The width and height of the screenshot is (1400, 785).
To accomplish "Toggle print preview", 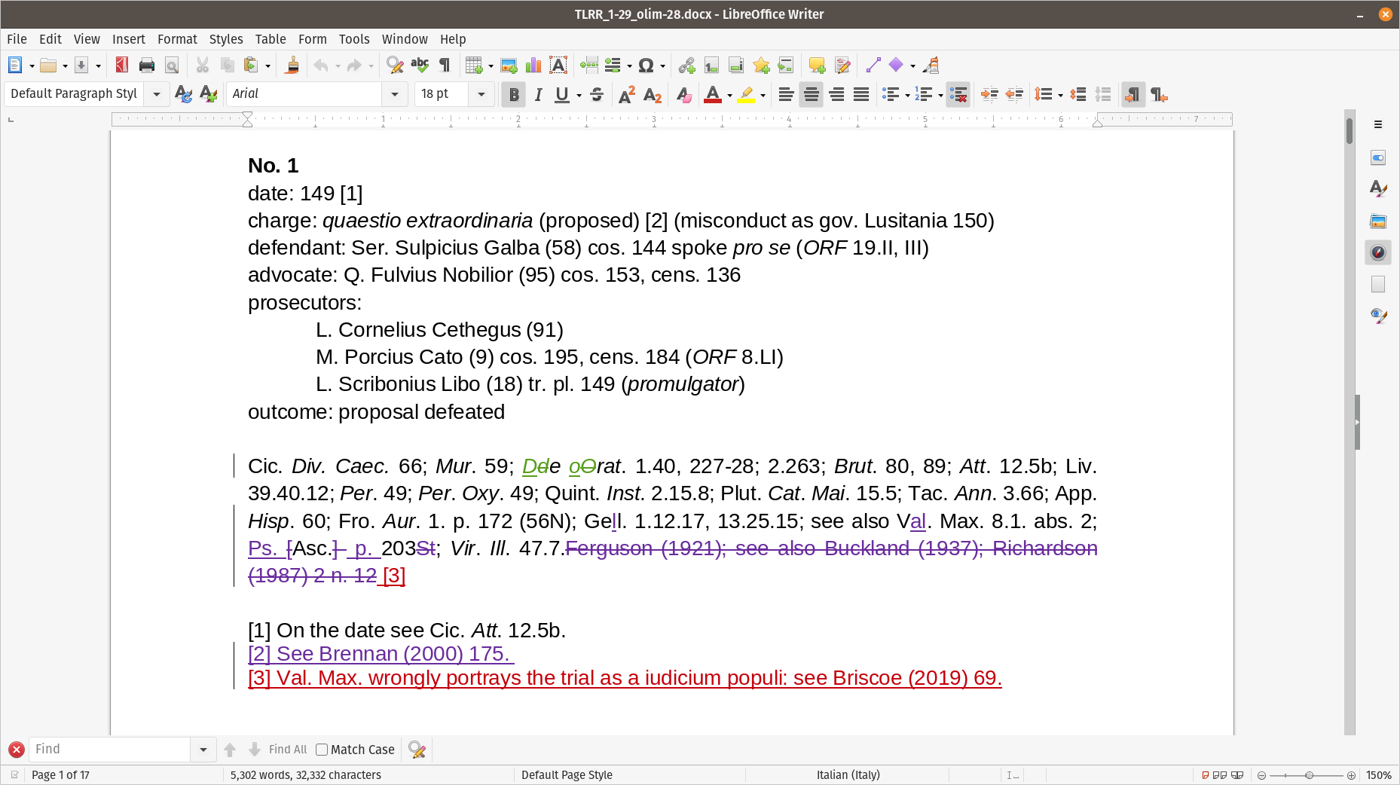I will (x=172, y=66).
